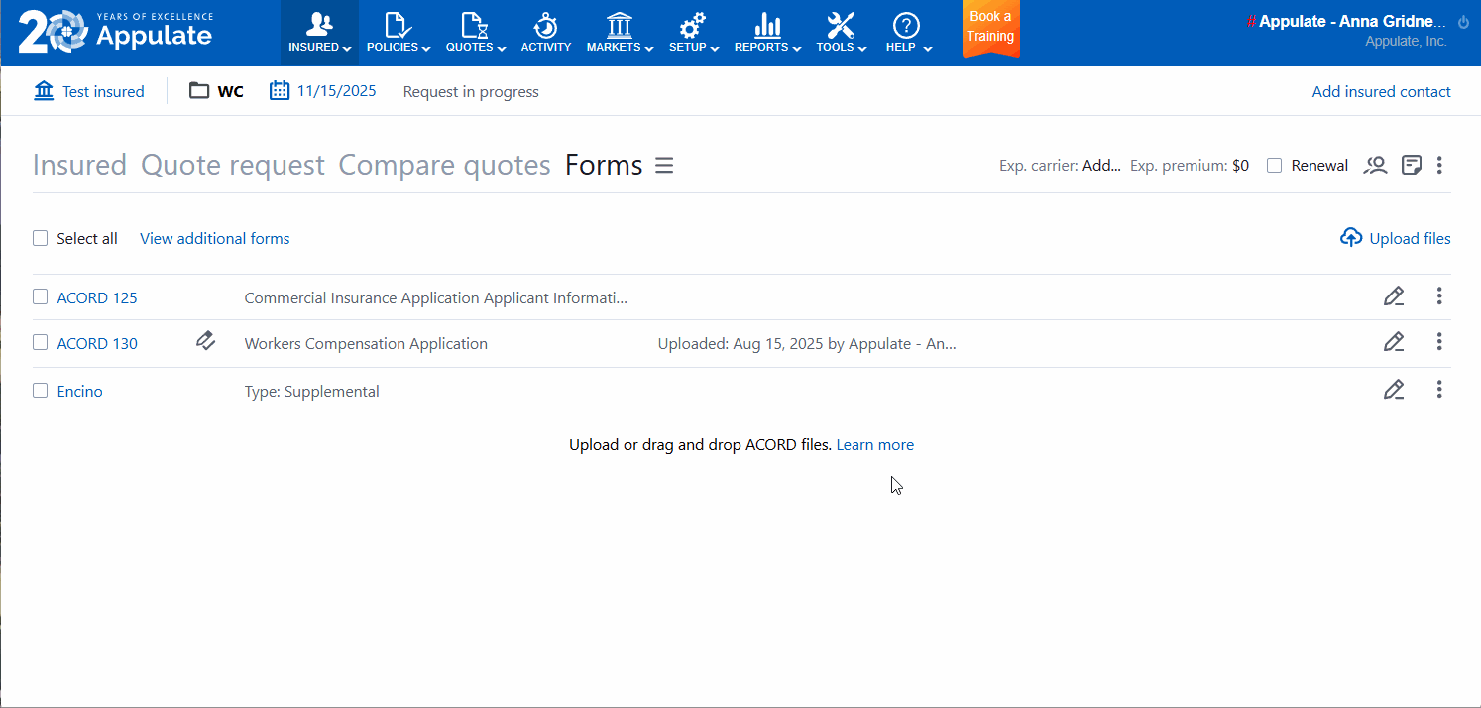Open the Test insured link
This screenshot has height=708, width=1481.
[x=103, y=91]
